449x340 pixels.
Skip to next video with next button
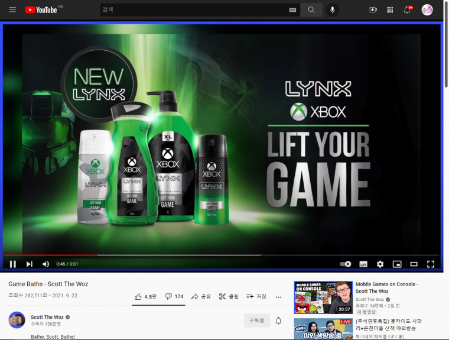[30, 264]
